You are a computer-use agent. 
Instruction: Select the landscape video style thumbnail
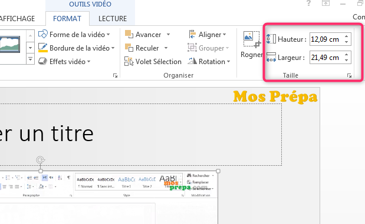[10, 44]
